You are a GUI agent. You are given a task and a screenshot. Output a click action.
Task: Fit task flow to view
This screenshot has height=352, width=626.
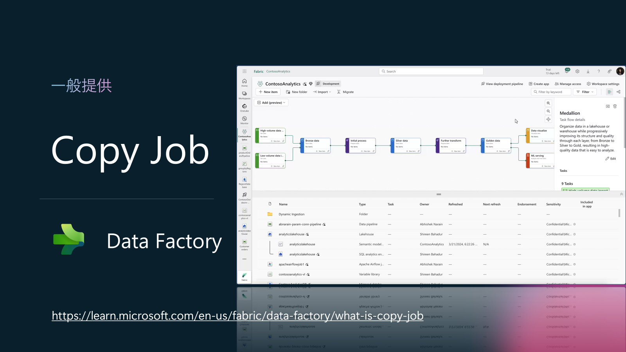coord(549,119)
